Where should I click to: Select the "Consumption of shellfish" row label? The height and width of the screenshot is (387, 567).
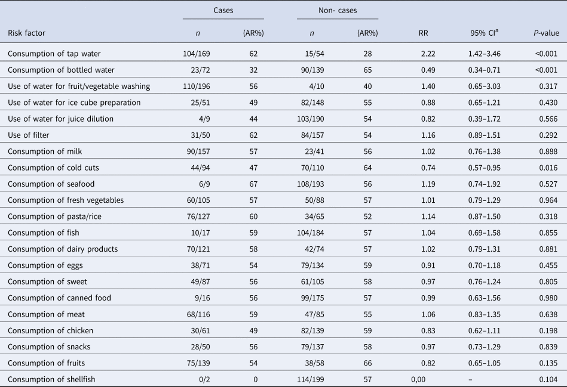pyautogui.click(x=53, y=379)
